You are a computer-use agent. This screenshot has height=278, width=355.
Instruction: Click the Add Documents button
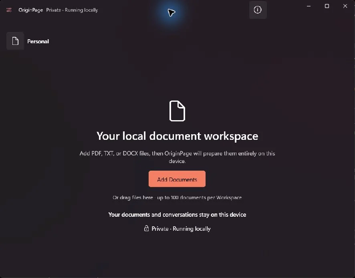click(x=177, y=179)
